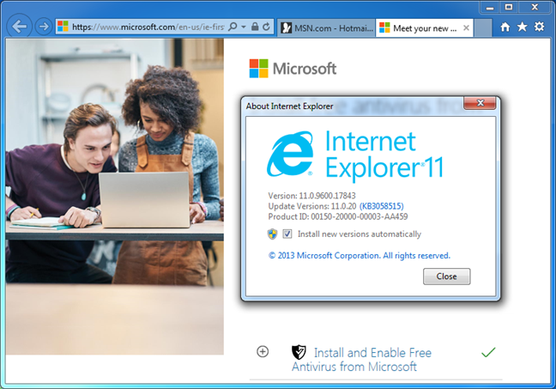Click the 'Version: 11.0.9600.17843' text
Screen dimensions: 556x389
(x=311, y=196)
